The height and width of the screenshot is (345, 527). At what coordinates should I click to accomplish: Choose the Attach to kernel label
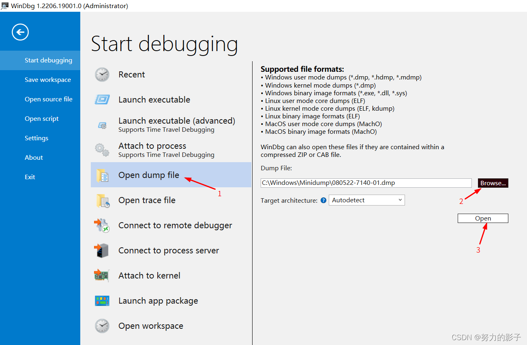pos(149,276)
